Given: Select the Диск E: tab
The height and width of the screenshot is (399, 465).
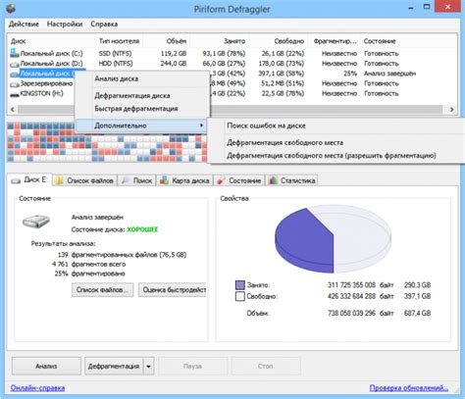Looking at the screenshot, I should tap(29, 179).
